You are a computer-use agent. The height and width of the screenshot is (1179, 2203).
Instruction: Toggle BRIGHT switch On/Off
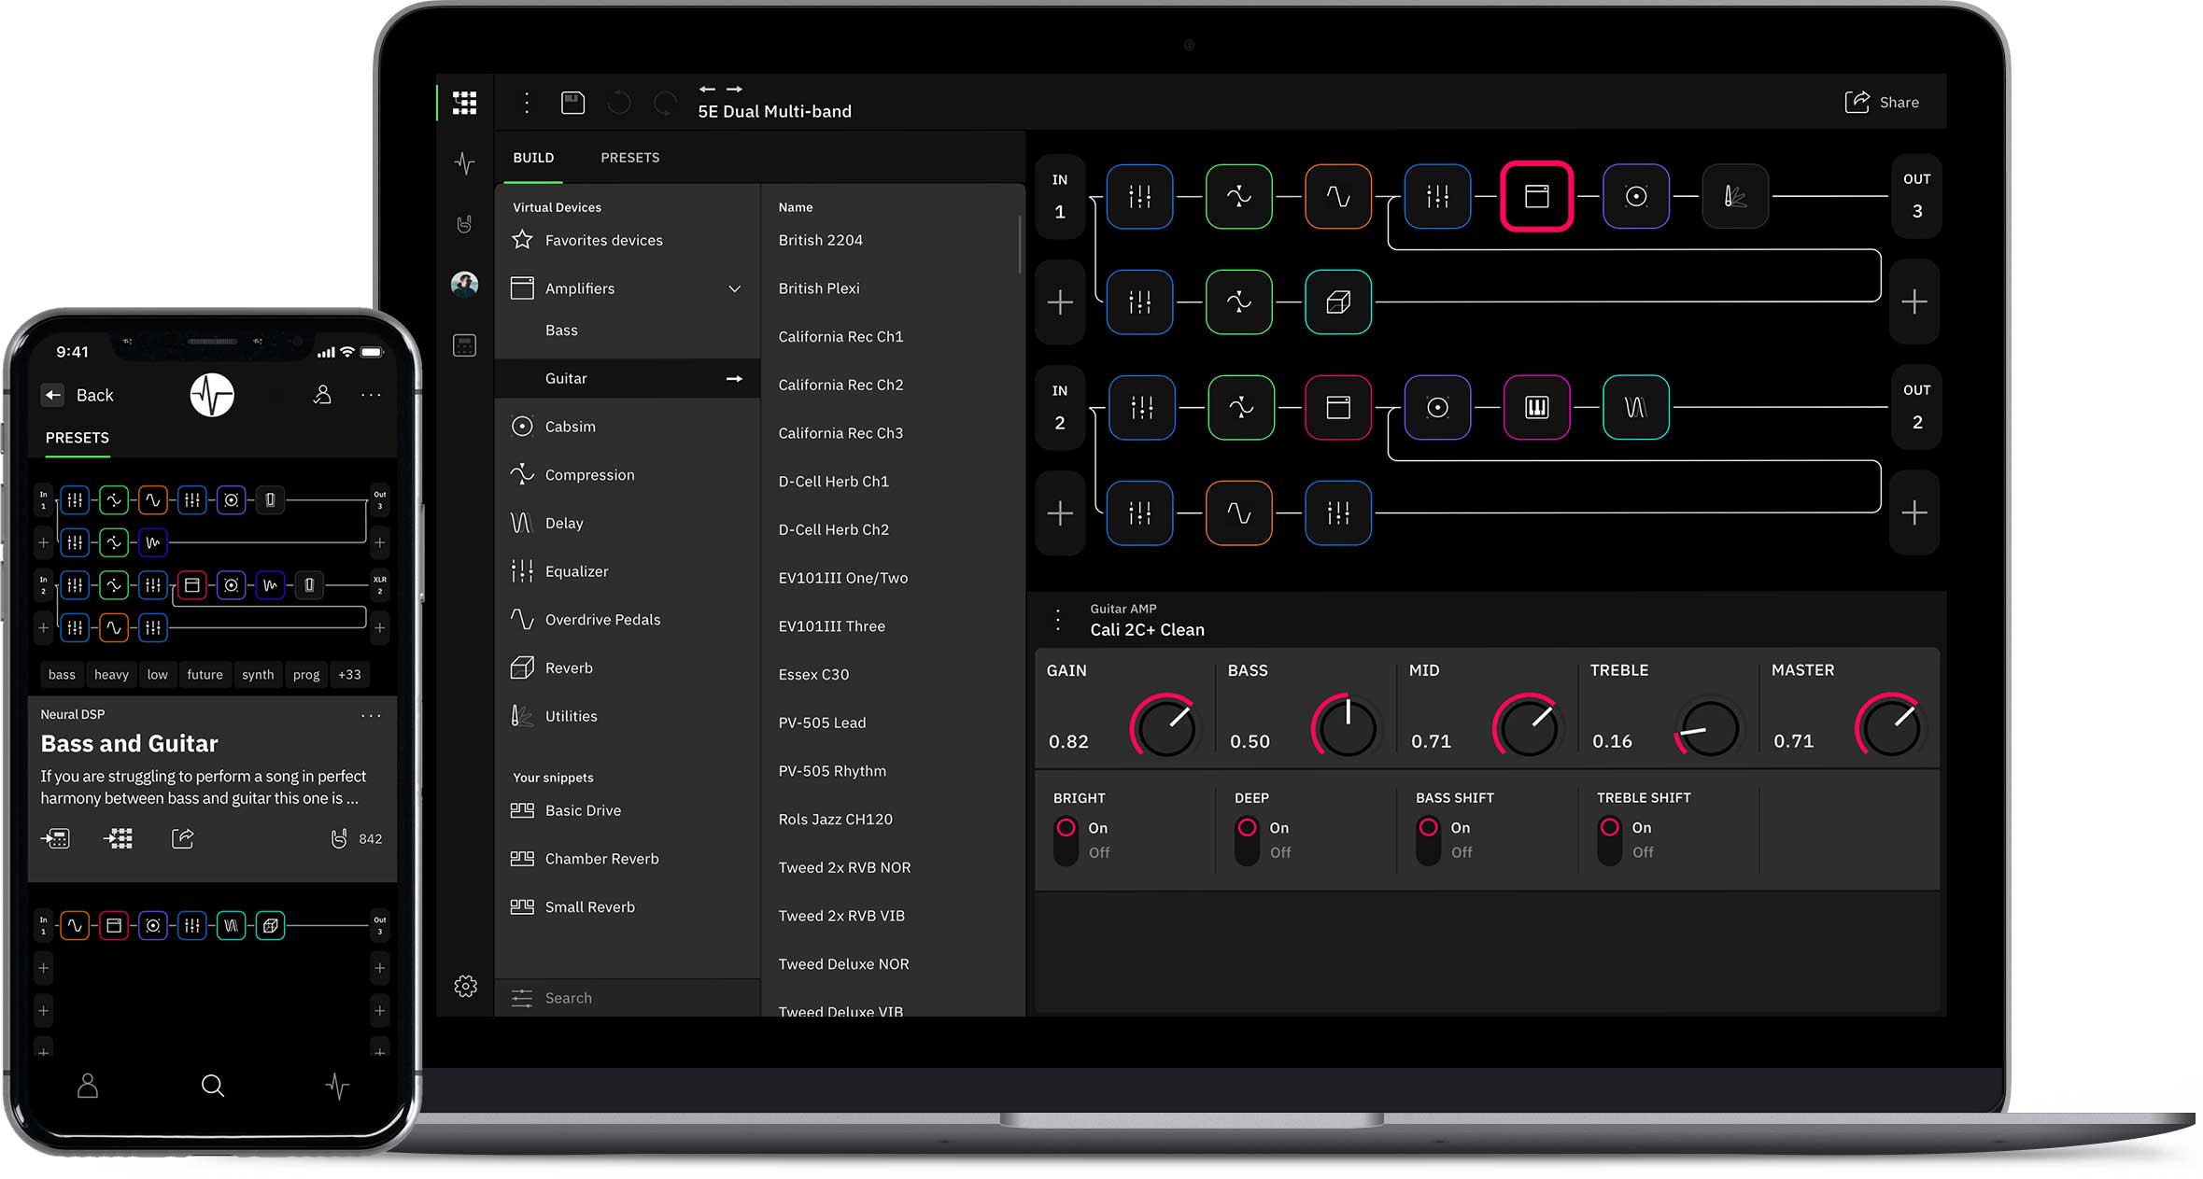tap(1065, 838)
